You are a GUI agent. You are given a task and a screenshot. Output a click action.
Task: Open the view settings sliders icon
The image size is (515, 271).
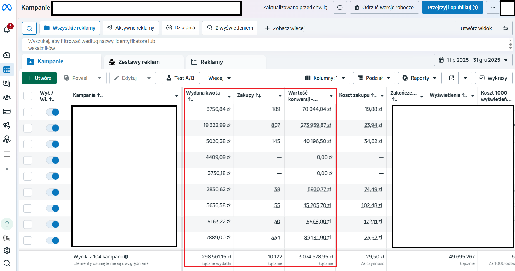click(x=506, y=28)
